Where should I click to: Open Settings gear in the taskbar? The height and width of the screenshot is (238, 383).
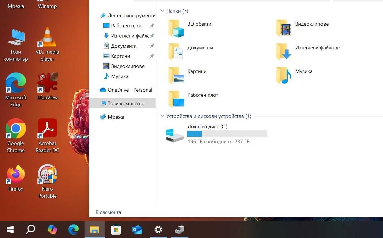click(x=158, y=230)
